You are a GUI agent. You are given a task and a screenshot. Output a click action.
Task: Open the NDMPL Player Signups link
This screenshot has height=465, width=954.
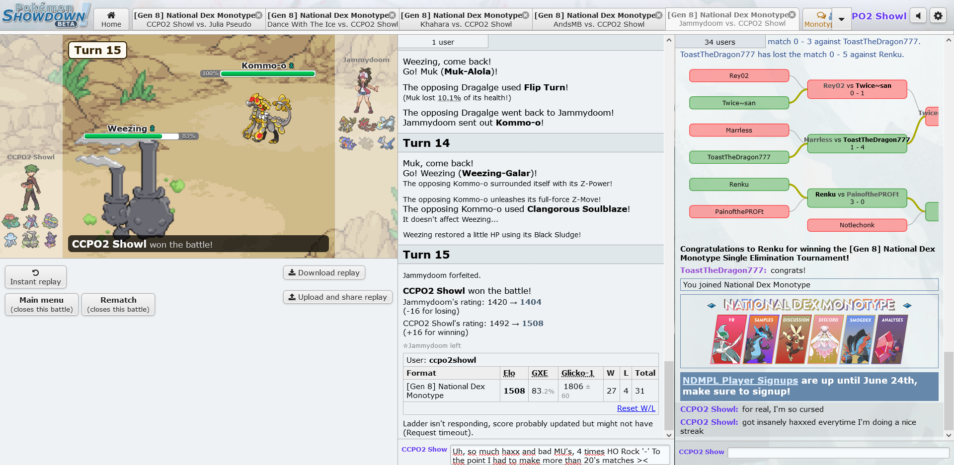740,380
